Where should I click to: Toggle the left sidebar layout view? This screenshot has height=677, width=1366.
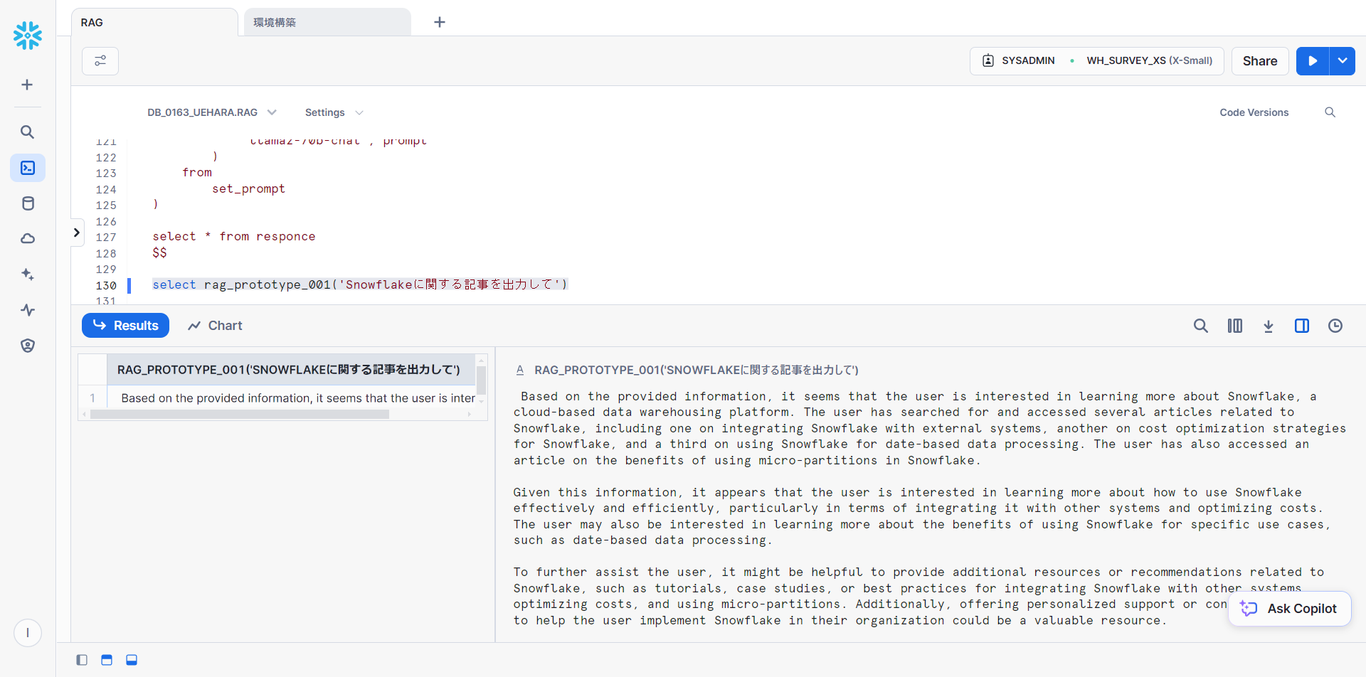coord(82,660)
